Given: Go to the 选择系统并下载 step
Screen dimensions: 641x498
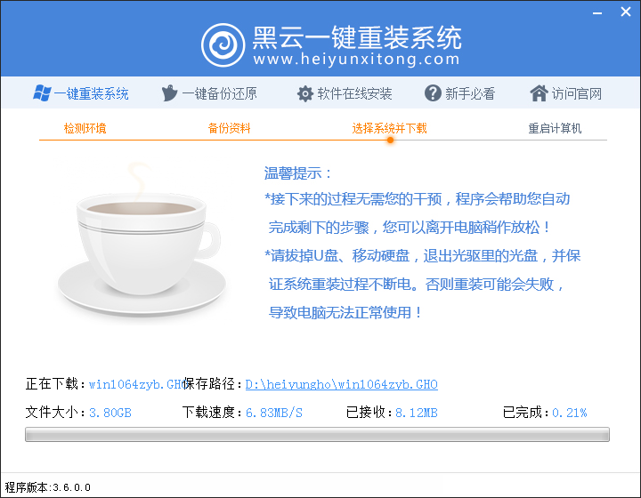Looking at the screenshot, I should (389, 128).
